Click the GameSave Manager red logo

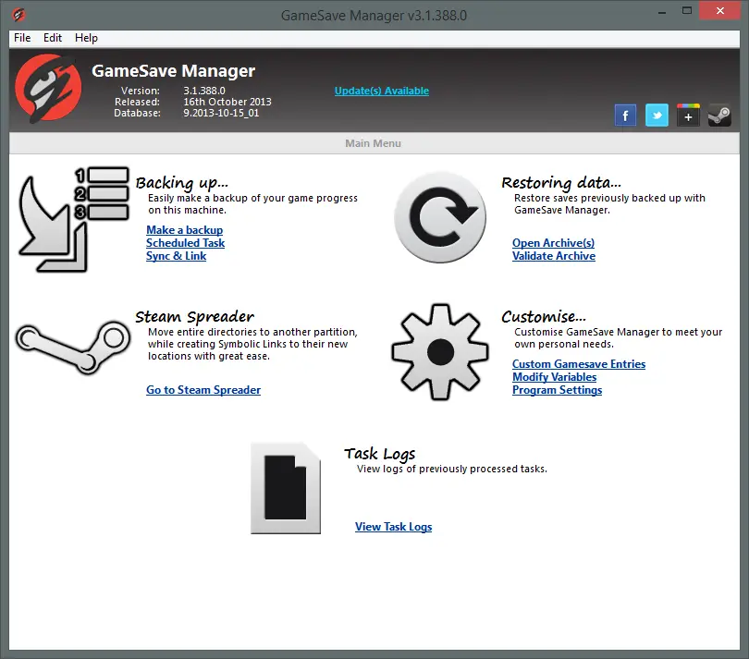click(48, 89)
